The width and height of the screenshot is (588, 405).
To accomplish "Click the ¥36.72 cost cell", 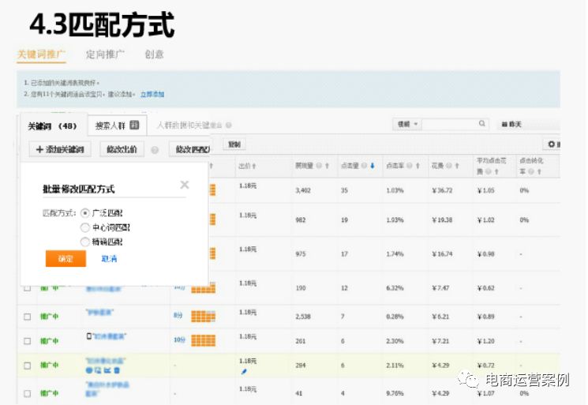I will [442, 190].
